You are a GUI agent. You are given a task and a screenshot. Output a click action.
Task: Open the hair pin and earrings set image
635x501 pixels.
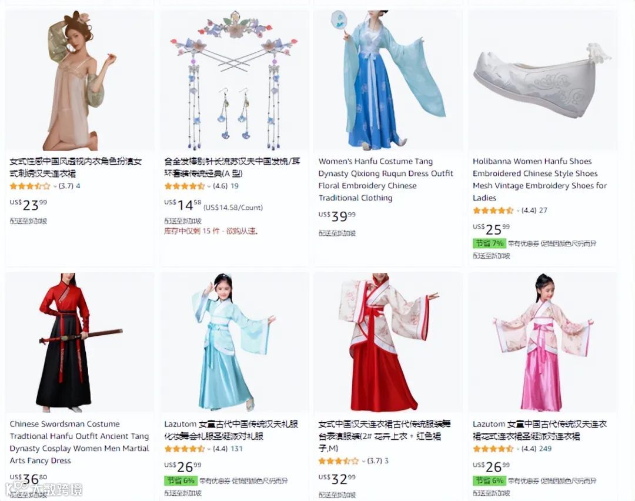tap(234, 80)
